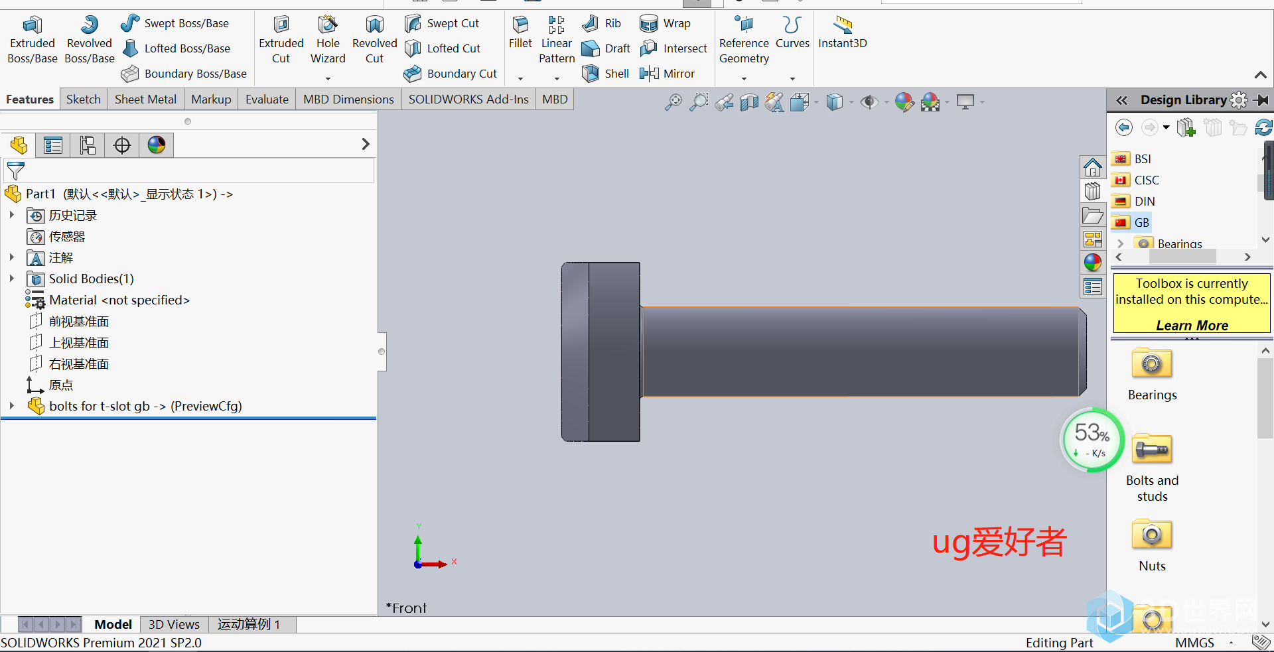This screenshot has width=1274, height=652.
Task: Toggle the Instant3D tool
Action: click(843, 33)
